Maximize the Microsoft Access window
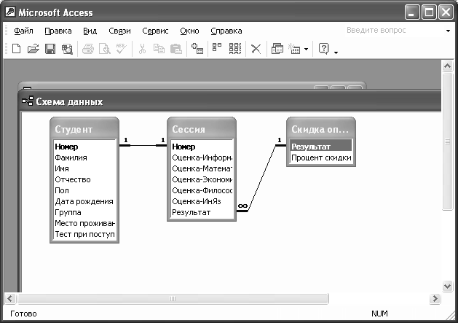Screen dimensions: 458x323 429,12
